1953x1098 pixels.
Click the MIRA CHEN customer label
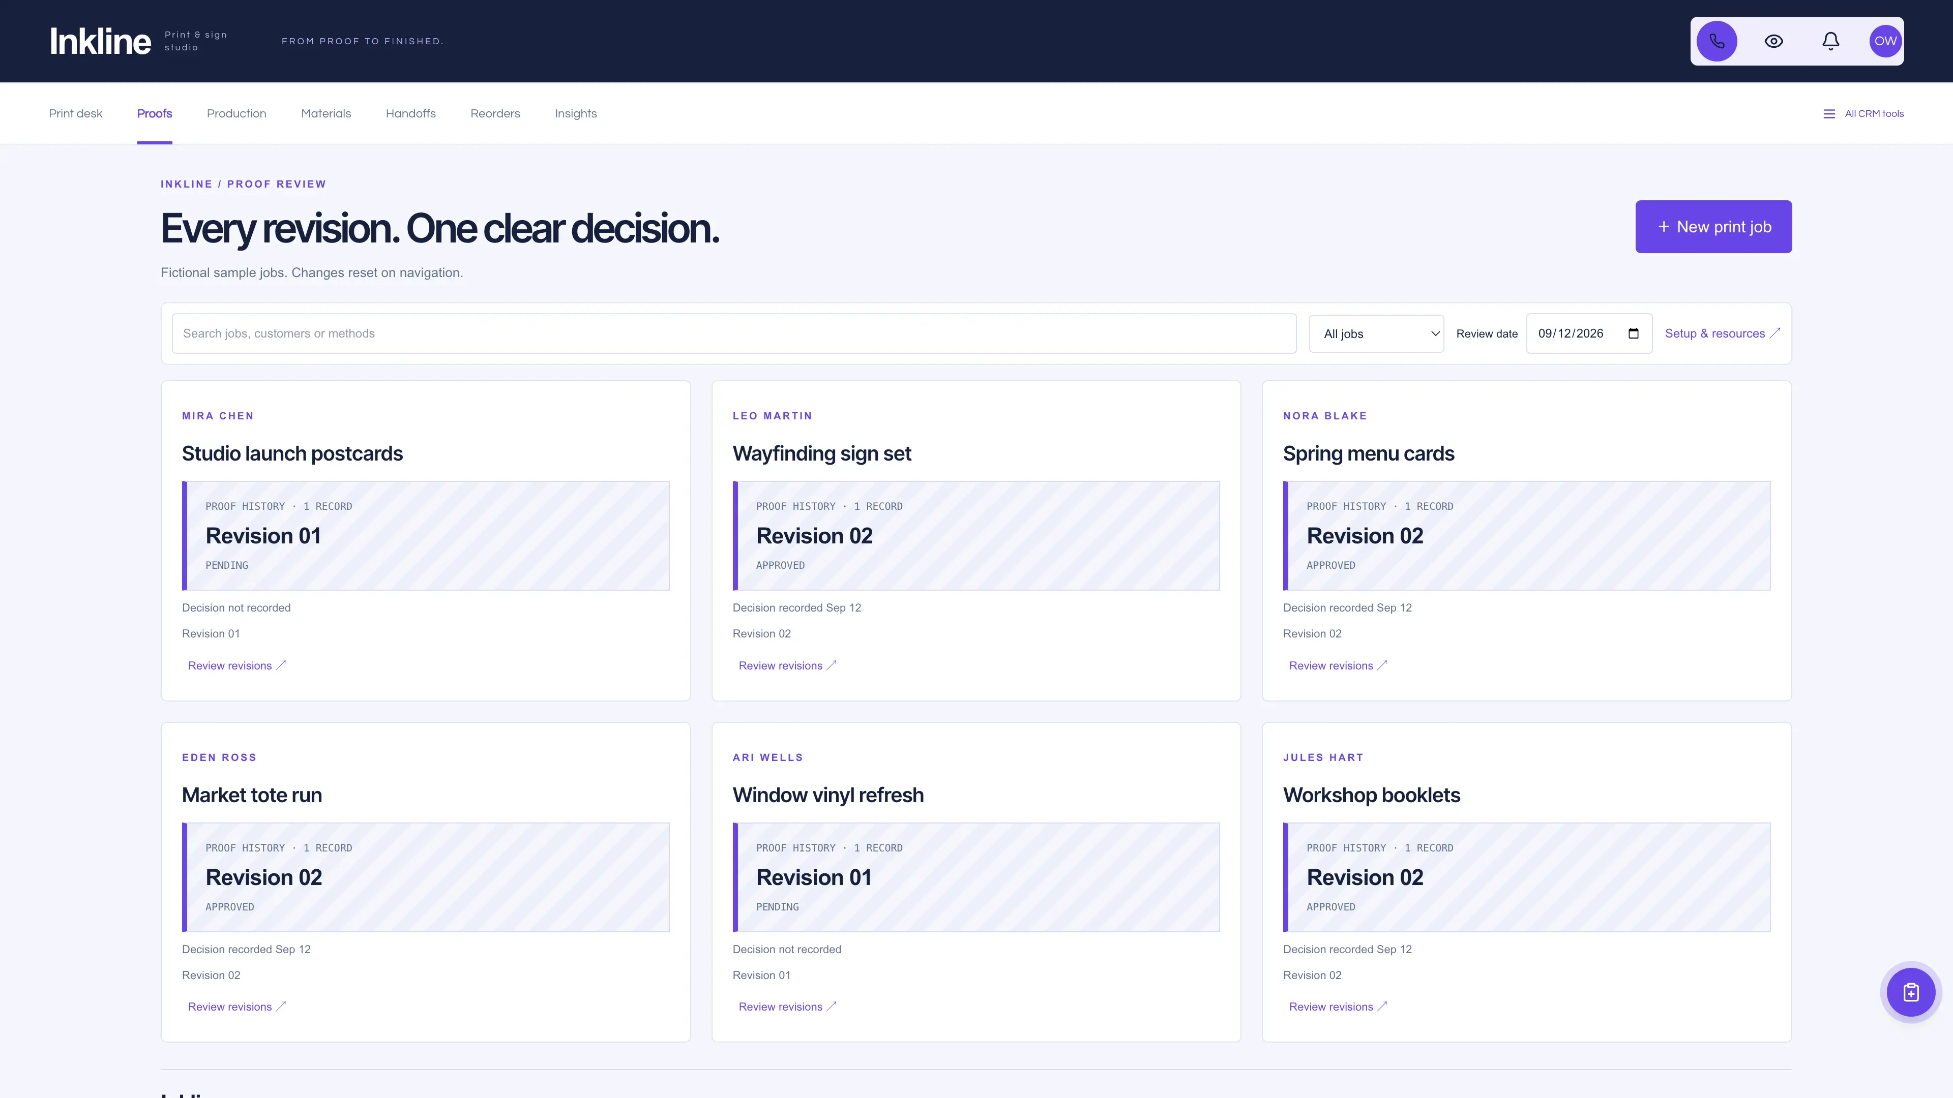(218, 416)
